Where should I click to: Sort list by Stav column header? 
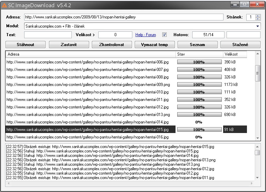click(199, 54)
